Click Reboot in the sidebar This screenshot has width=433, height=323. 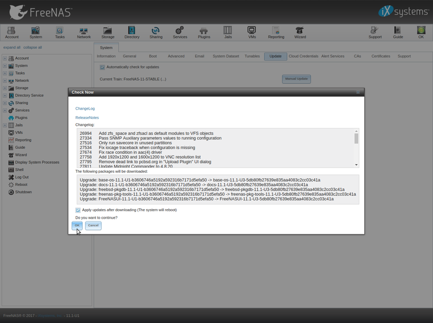coord(21,185)
